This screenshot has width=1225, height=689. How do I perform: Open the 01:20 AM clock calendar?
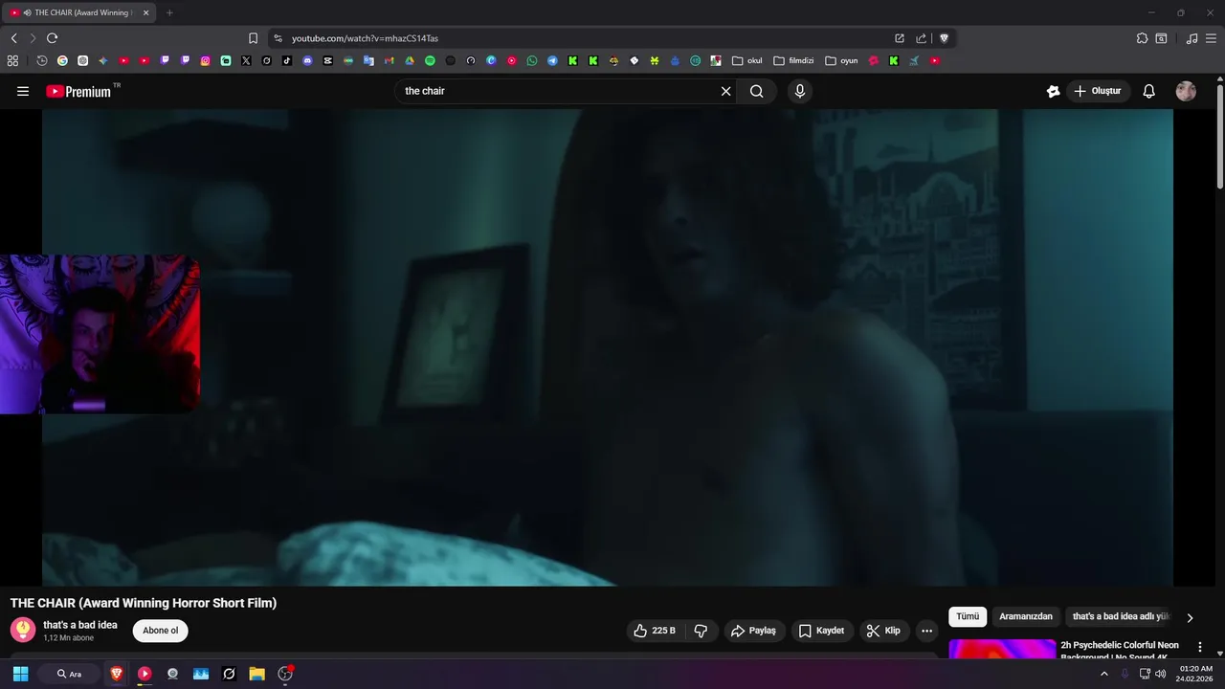tap(1195, 674)
